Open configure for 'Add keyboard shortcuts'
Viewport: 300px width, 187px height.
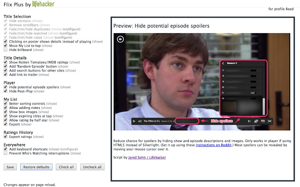(x=69, y=149)
